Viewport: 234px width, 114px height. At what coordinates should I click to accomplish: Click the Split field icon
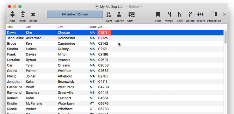[180, 15]
